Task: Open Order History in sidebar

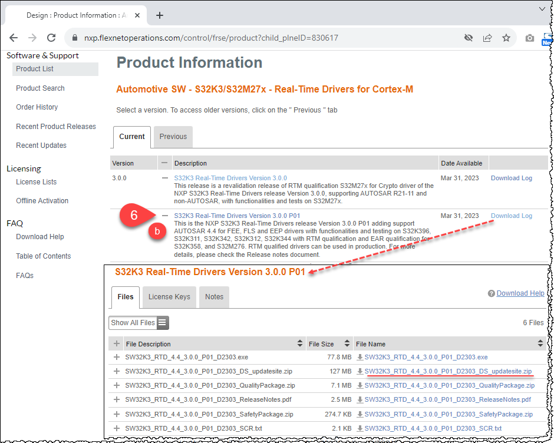Action: coord(37,107)
